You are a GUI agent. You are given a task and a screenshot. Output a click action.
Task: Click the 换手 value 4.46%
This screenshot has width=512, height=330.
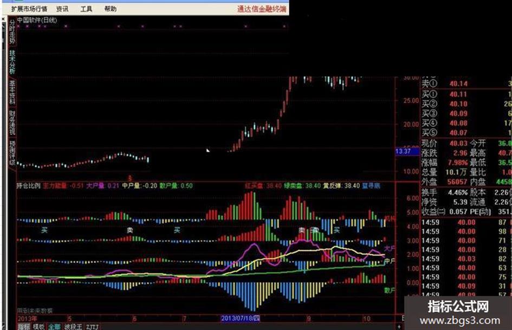coord(458,192)
